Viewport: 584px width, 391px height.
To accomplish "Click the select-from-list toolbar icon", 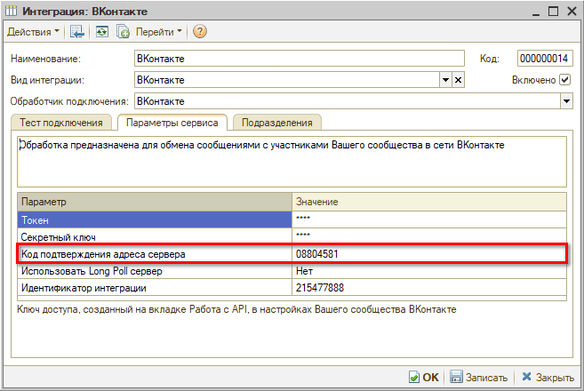I will 77,32.
